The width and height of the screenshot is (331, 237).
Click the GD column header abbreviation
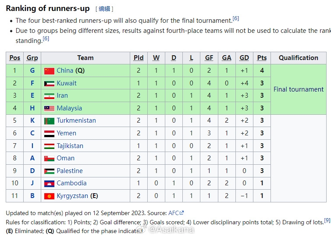[244, 58]
